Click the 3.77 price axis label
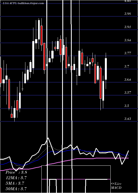Screen dimensions: 138x193 point(128,53)
